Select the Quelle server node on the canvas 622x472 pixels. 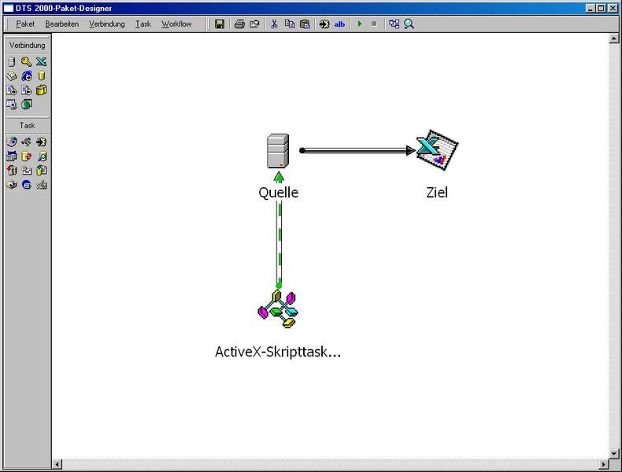click(278, 150)
